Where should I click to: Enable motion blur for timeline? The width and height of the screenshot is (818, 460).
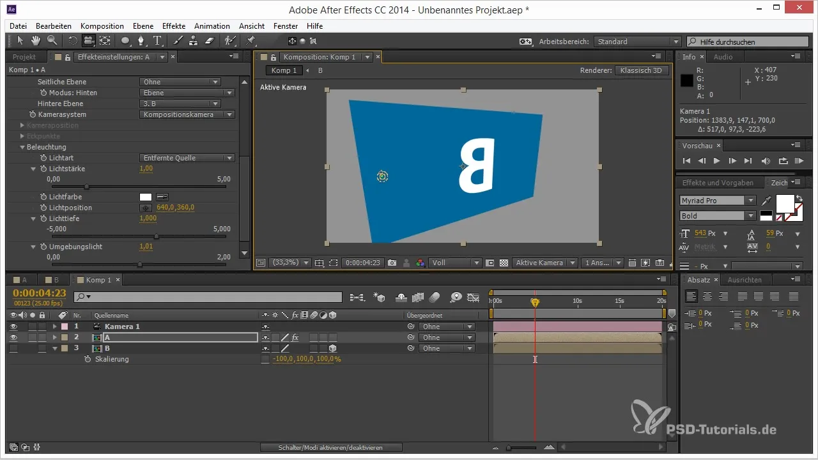click(x=435, y=297)
